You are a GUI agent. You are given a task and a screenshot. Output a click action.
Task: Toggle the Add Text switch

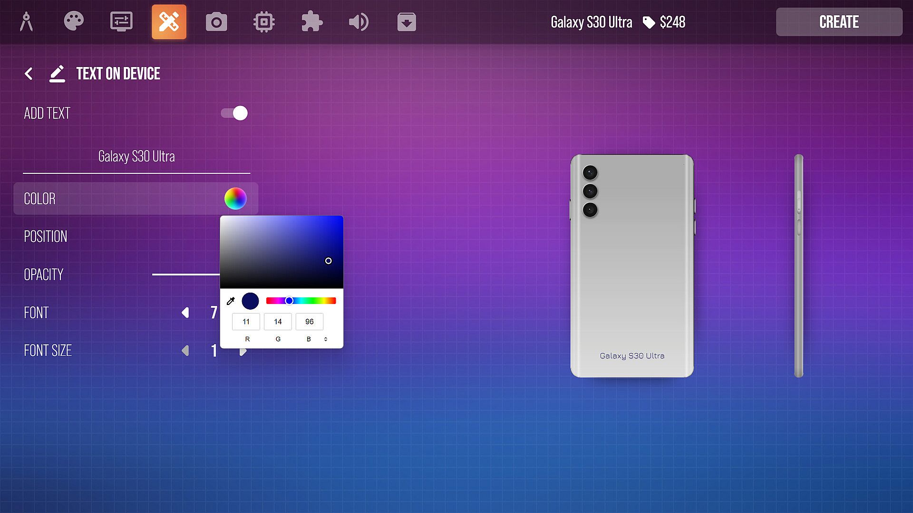234,113
